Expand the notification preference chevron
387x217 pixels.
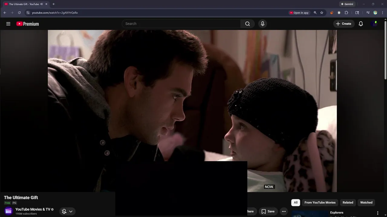click(x=71, y=211)
